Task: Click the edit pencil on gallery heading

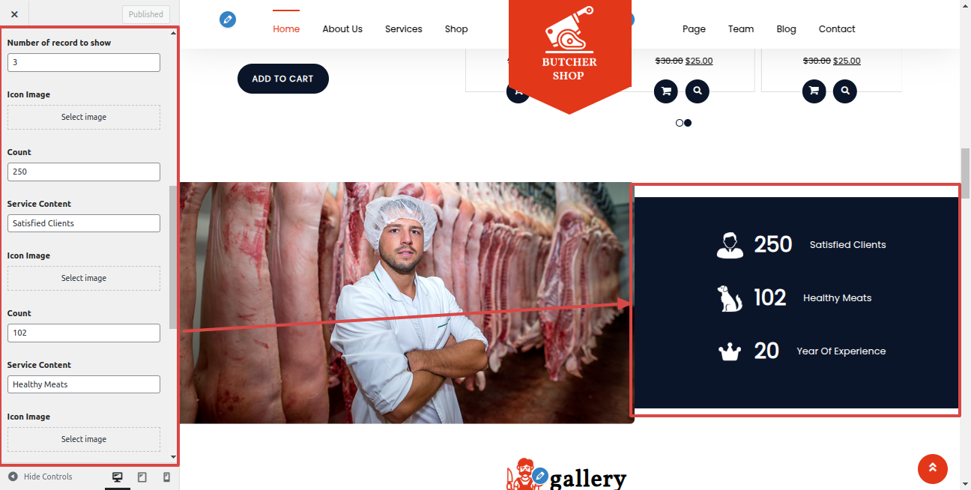Action: tap(540, 474)
